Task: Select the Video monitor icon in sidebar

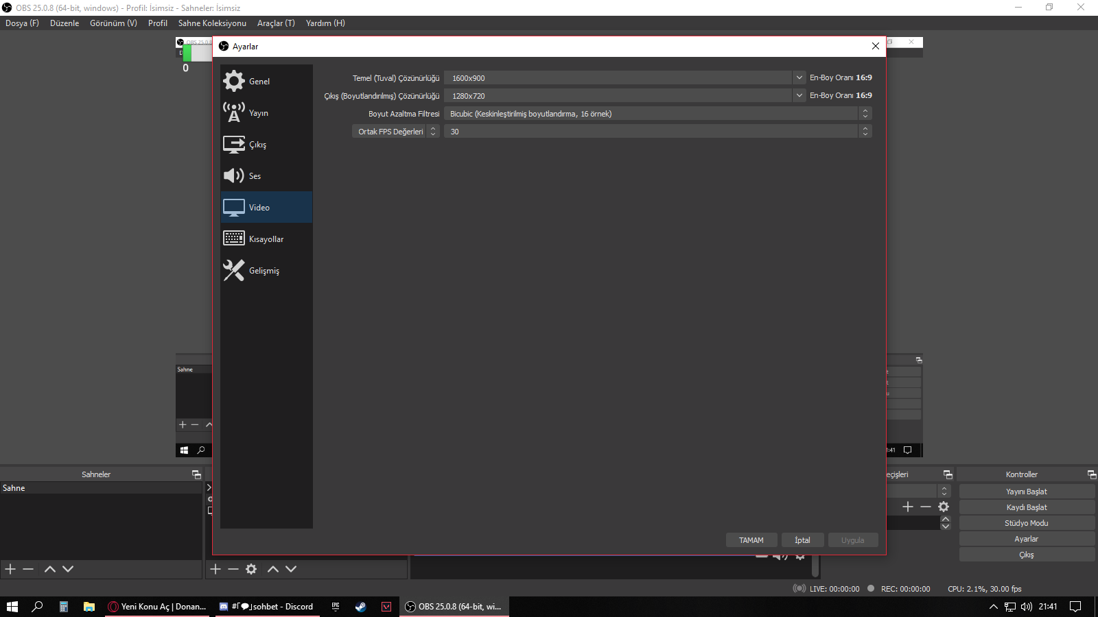Action: tap(234, 207)
